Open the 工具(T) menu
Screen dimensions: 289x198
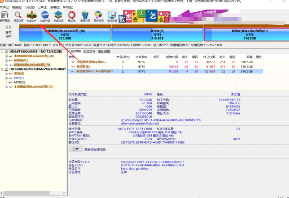point(42,7)
